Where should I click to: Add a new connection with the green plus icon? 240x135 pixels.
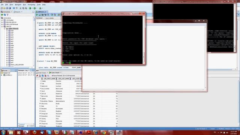click(x=2, y=15)
